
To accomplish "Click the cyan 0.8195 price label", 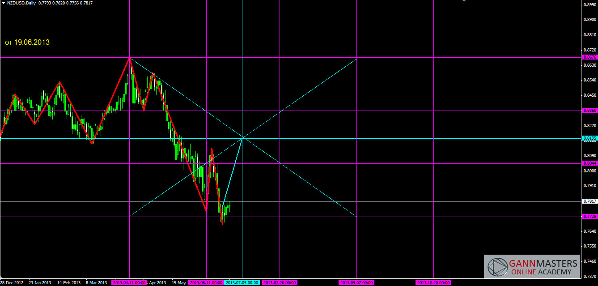I will pos(590,138).
